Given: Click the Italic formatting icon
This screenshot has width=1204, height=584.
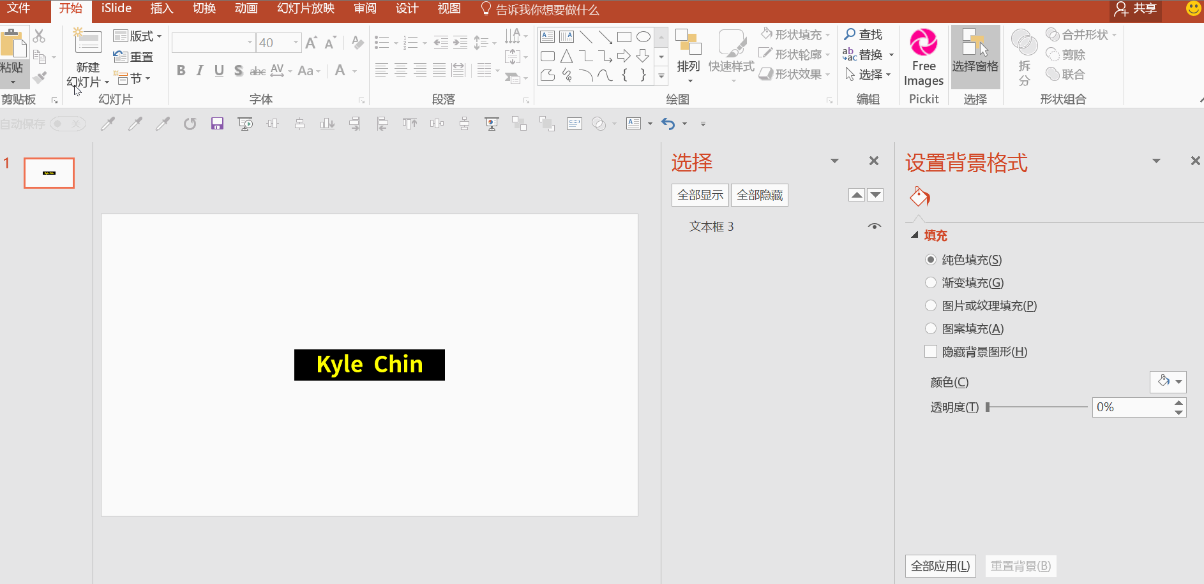Looking at the screenshot, I should 200,70.
